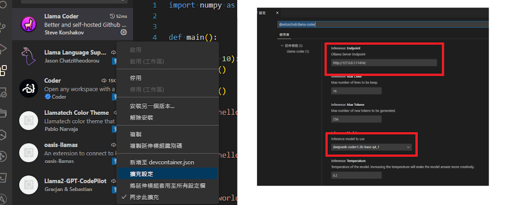Open the inference model dropdown deepseek-coder
Viewport: 505px width, 205px height.
(x=371, y=147)
